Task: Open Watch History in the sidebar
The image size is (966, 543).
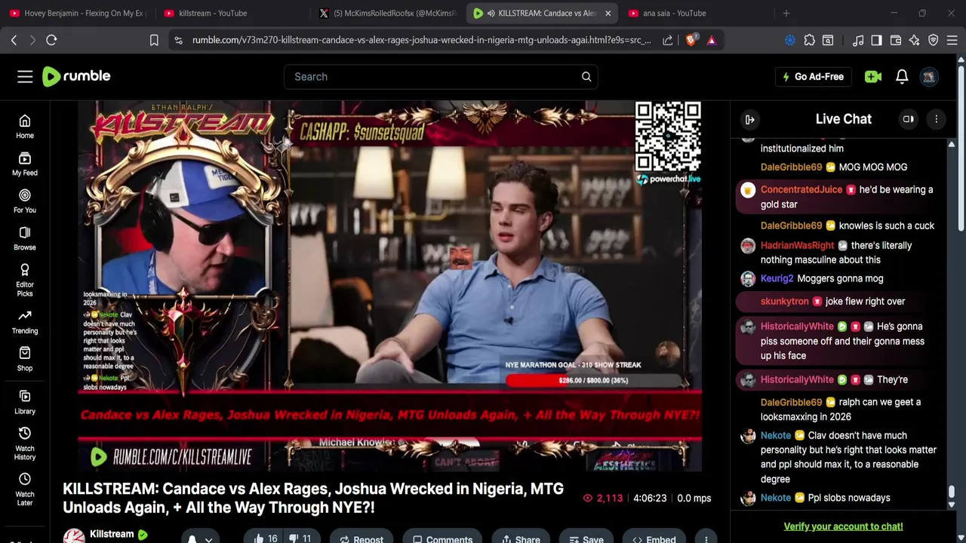Action: 25,443
